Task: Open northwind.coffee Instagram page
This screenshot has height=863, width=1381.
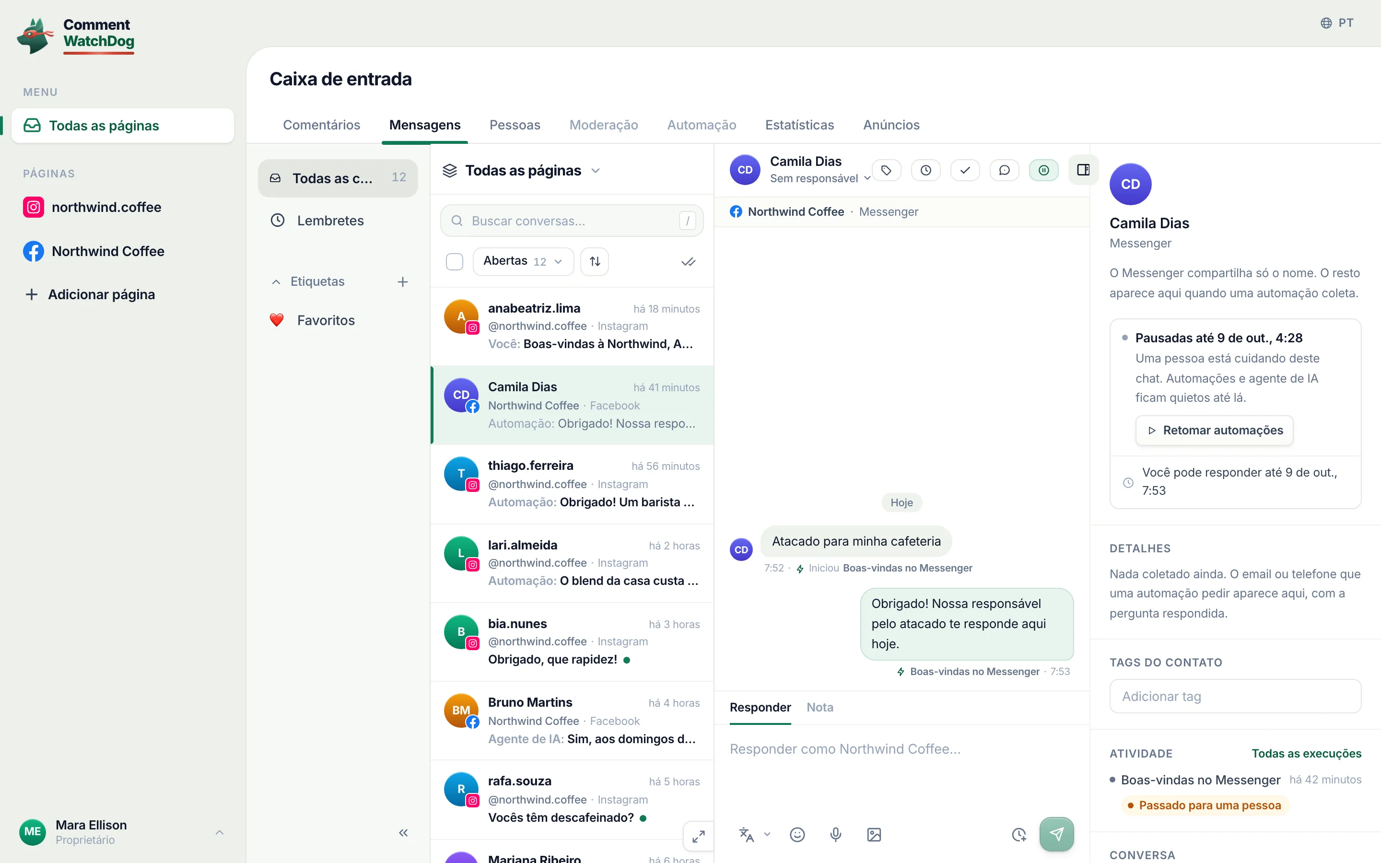Action: tap(93, 207)
